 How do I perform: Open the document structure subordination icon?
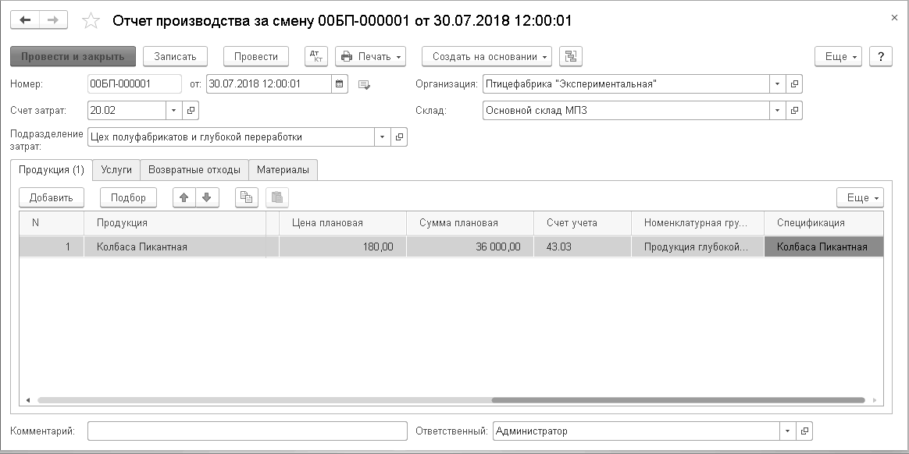(x=570, y=56)
